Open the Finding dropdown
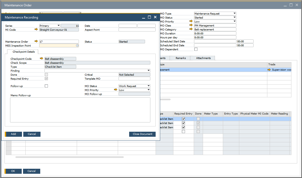This screenshot has width=302, height=178. pos(148,71)
